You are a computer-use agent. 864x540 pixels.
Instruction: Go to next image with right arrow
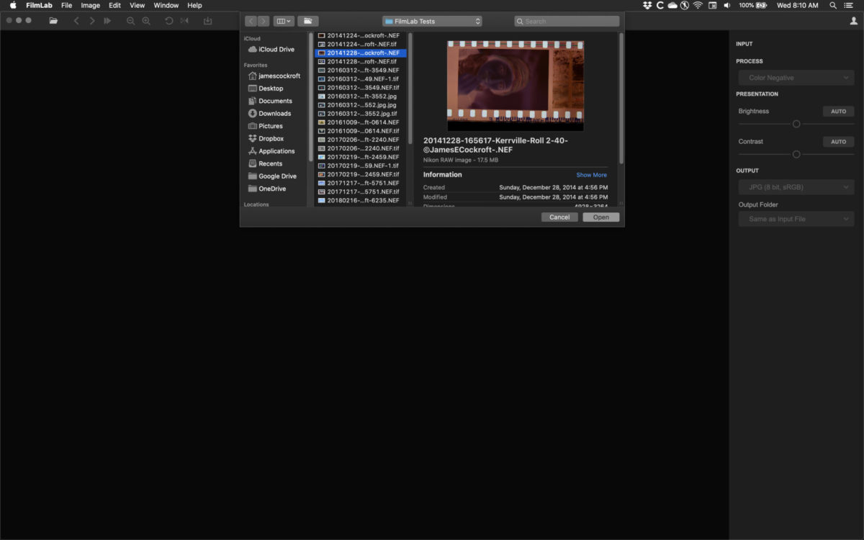(92, 21)
